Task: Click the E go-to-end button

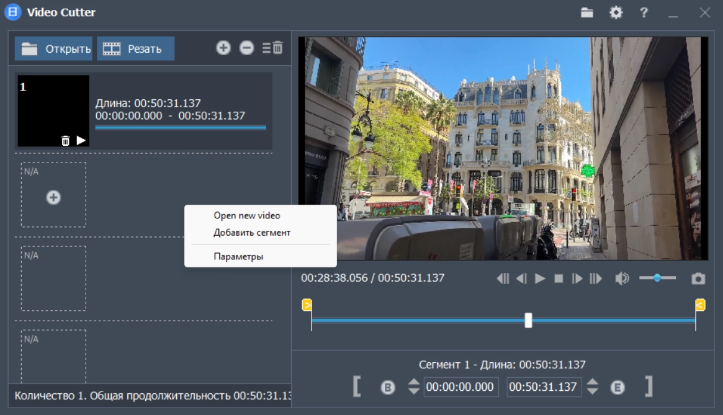Action: 617,387
